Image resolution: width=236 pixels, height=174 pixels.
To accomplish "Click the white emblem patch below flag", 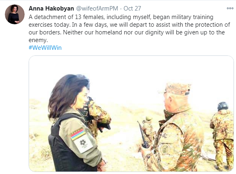I will click(83, 144).
